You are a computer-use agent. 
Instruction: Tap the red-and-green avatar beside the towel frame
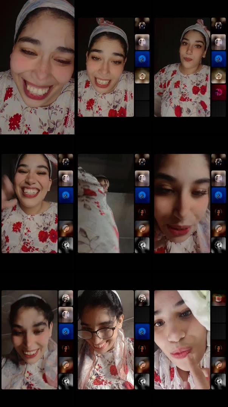[219, 298]
